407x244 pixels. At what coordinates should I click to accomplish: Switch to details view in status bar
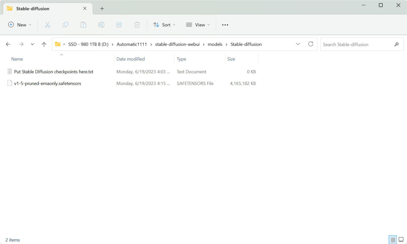tap(392, 239)
